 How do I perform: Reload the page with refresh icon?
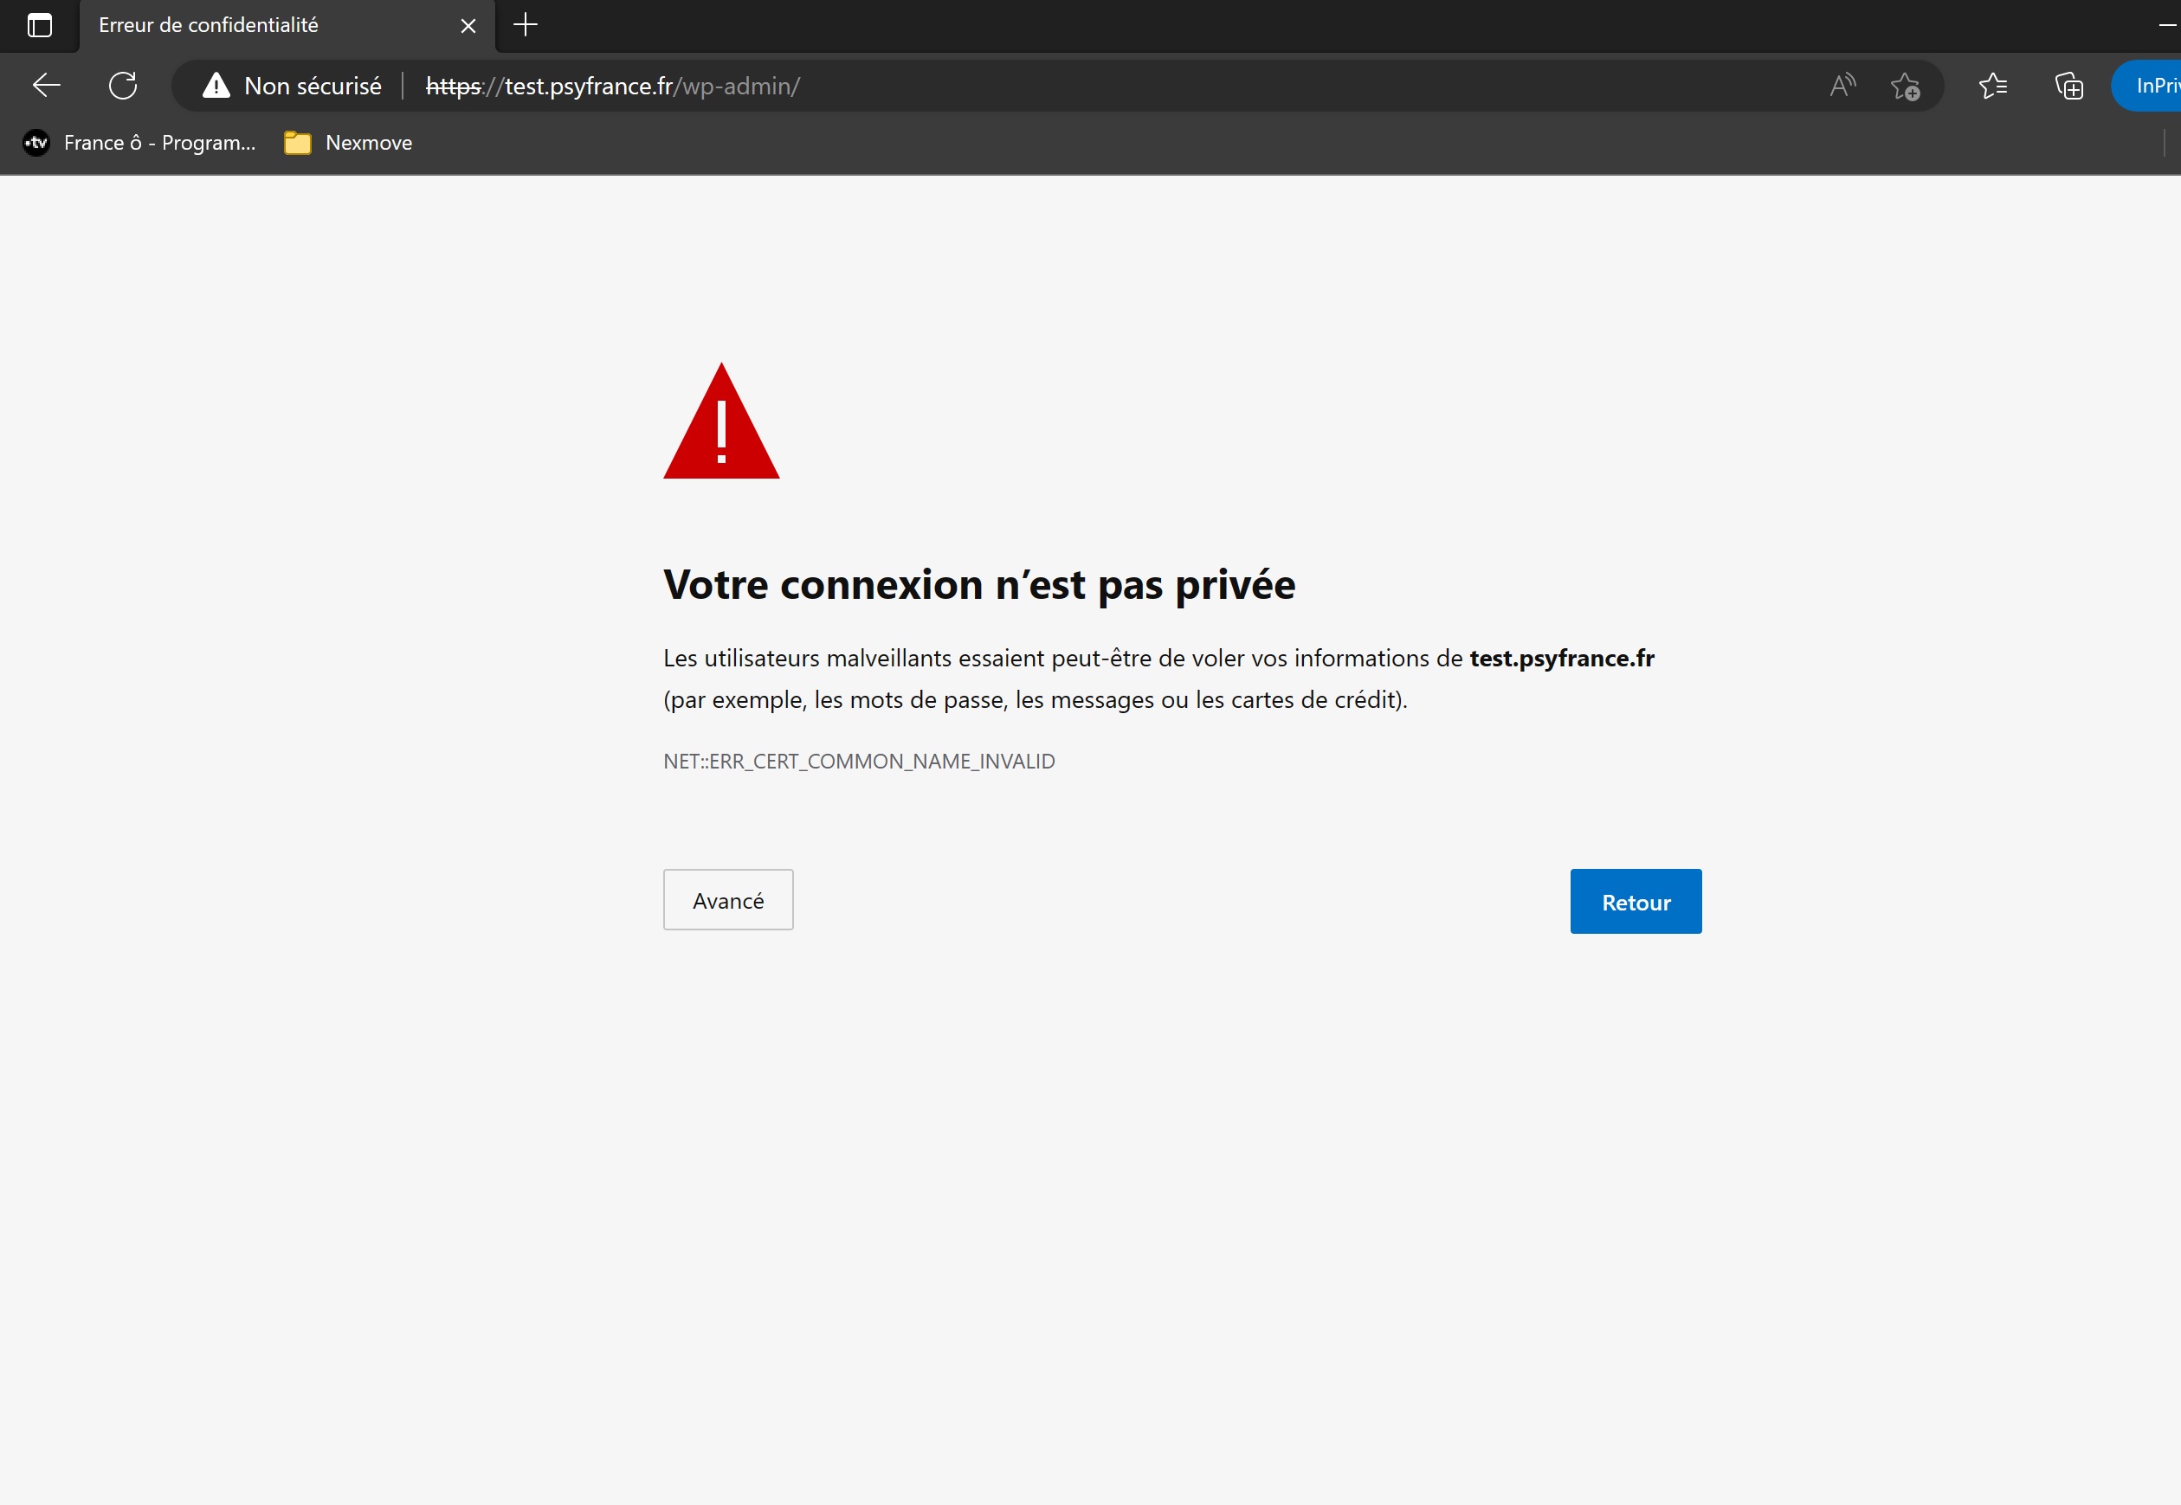coord(123,86)
